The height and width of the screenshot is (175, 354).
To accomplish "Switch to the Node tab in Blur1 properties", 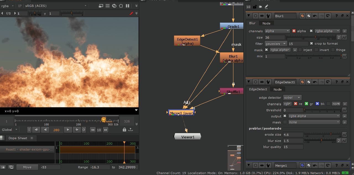I will 266,23.
